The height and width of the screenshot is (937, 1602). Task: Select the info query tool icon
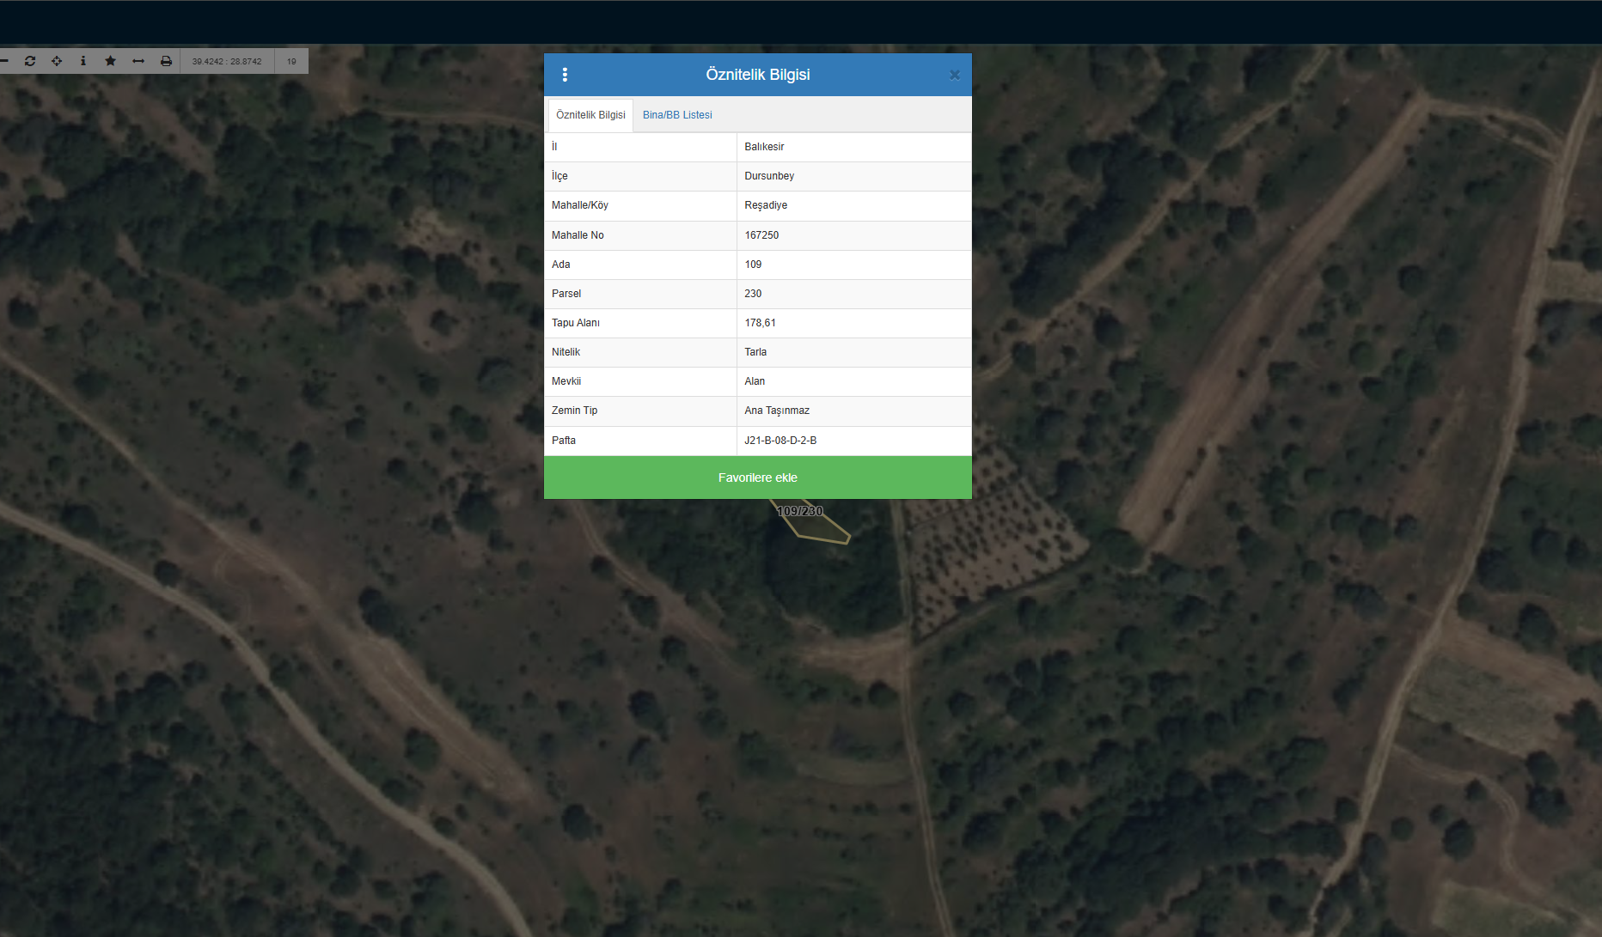(x=83, y=61)
